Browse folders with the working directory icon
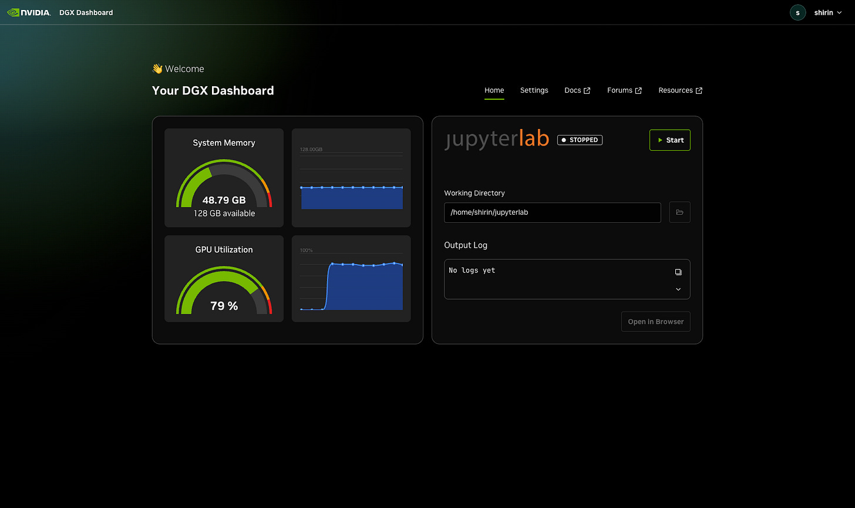Image resolution: width=855 pixels, height=508 pixels. (x=679, y=212)
